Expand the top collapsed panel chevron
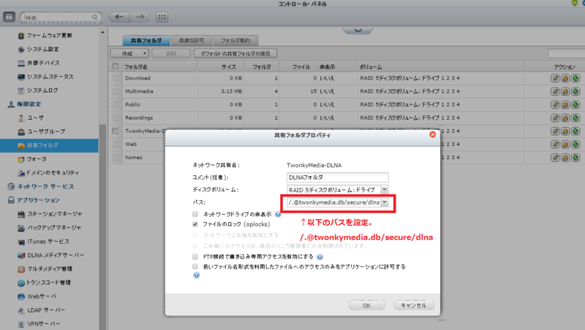The image size is (585, 330). click(358, 31)
